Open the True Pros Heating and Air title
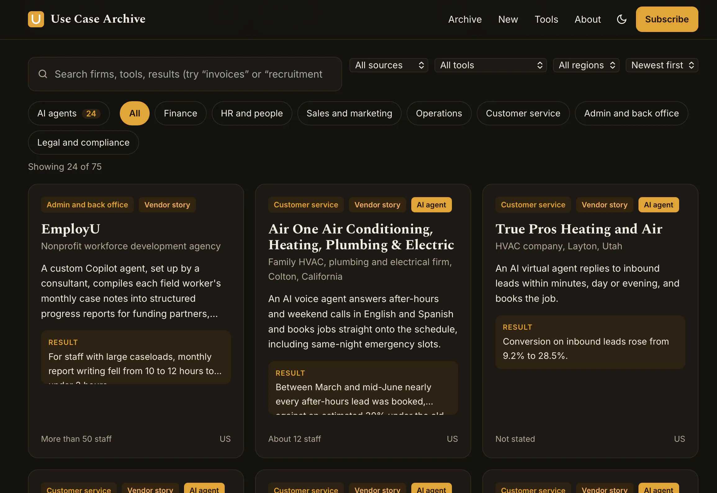Image resolution: width=717 pixels, height=493 pixels. (579, 229)
